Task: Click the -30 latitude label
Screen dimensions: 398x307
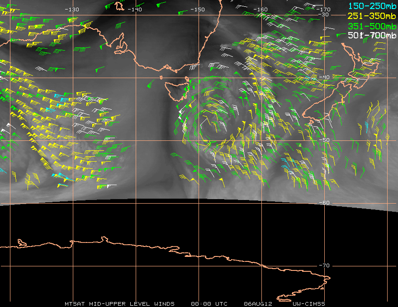Action: point(324,14)
